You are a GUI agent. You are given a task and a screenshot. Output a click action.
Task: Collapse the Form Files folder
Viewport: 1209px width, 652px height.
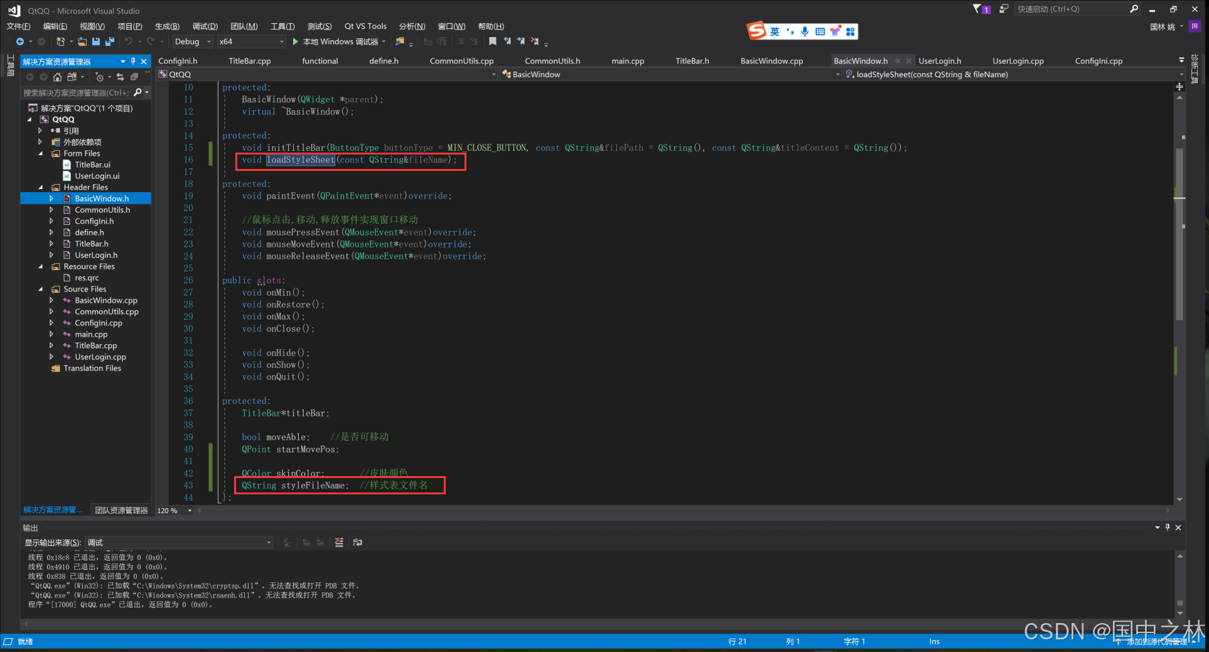(x=41, y=153)
